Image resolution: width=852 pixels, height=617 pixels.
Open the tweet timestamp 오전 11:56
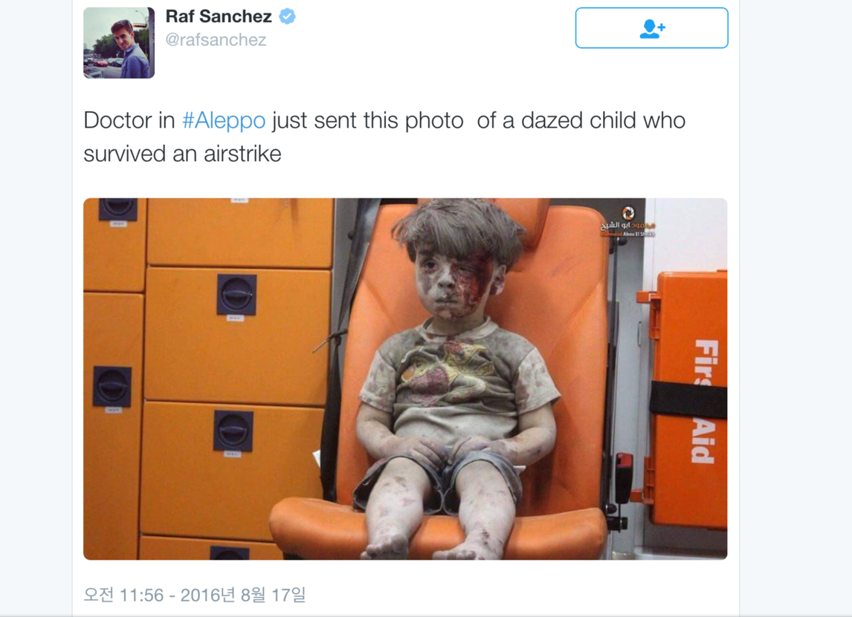point(123,595)
